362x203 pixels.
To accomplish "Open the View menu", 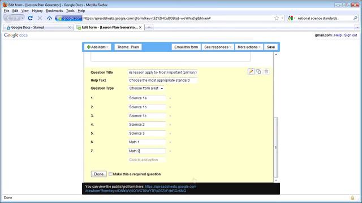I will (x=25, y=11).
